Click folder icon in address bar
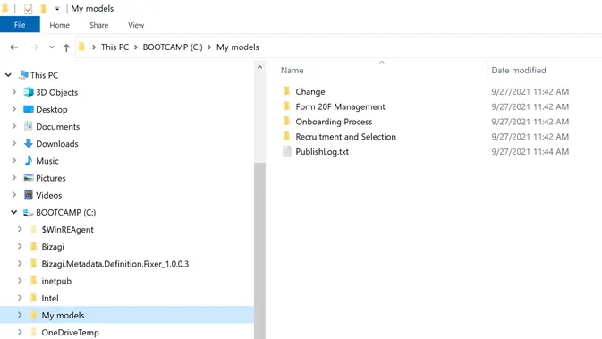602x339 pixels. (81, 47)
